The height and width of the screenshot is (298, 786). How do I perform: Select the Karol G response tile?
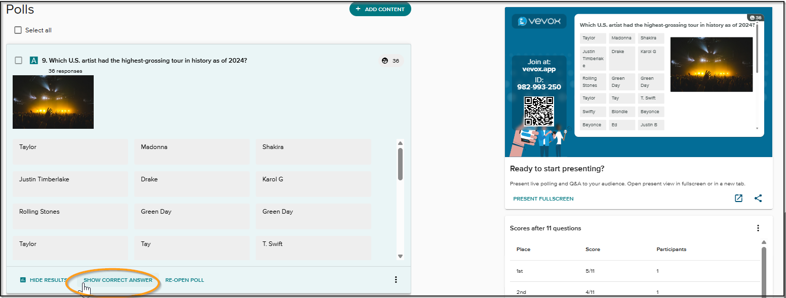[x=313, y=184]
